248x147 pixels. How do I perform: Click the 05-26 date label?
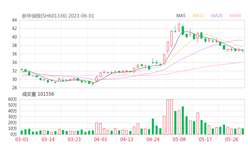coord(232,139)
